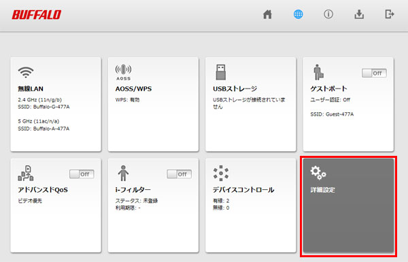Image resolution: width=408 pixels, height=262 pixels.
Task: Click the BUFFALO logo
Action: coord(37,15)
